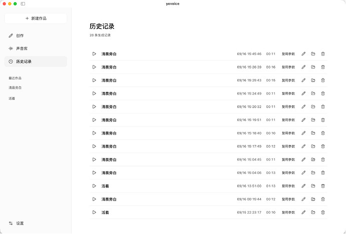Edit the 09/16 15:26:39 record
The width and height of the screenshot is (346, 234).
[x=303, y=67]
